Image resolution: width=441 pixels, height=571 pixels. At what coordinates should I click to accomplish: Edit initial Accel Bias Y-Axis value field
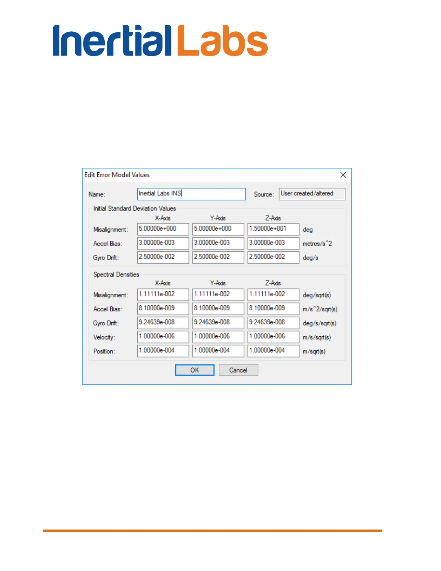[218, 243]
